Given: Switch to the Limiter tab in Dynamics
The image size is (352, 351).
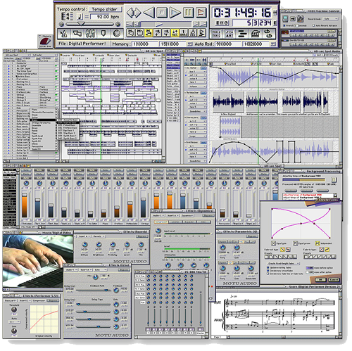Looking at the screenshot, I should (x=175, y=222).
